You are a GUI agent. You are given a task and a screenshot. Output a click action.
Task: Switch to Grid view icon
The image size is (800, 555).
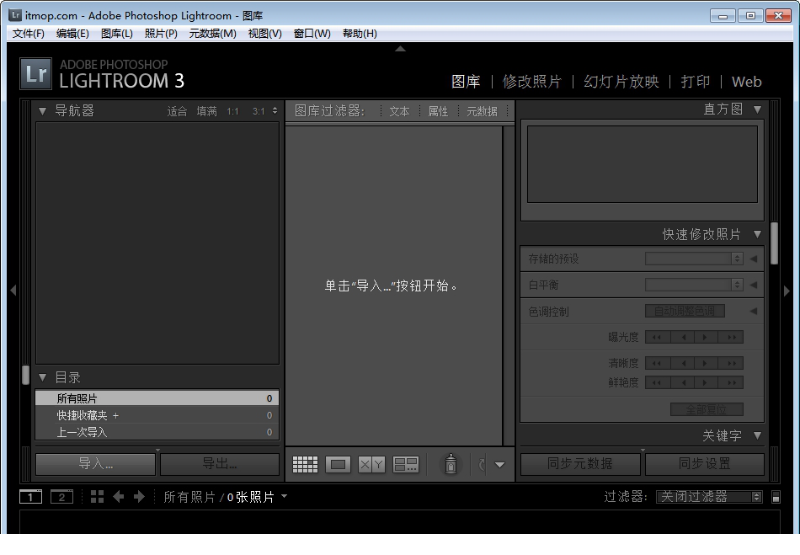click(305, 464)
